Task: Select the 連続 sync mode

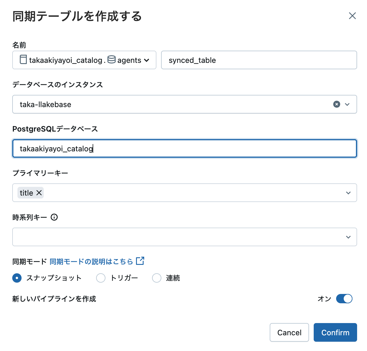Action: point(157,278)
